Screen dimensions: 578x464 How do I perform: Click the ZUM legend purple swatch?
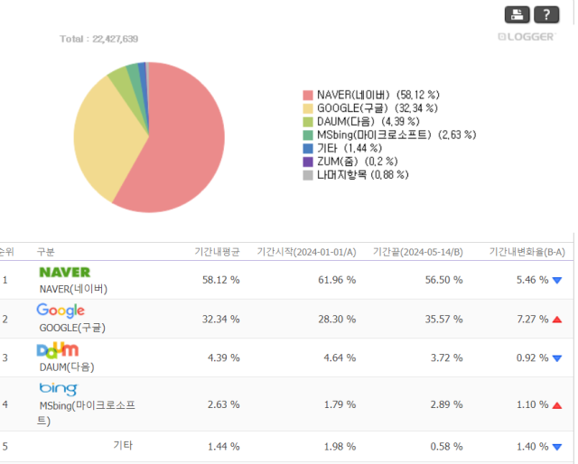(x=308, y=162)
